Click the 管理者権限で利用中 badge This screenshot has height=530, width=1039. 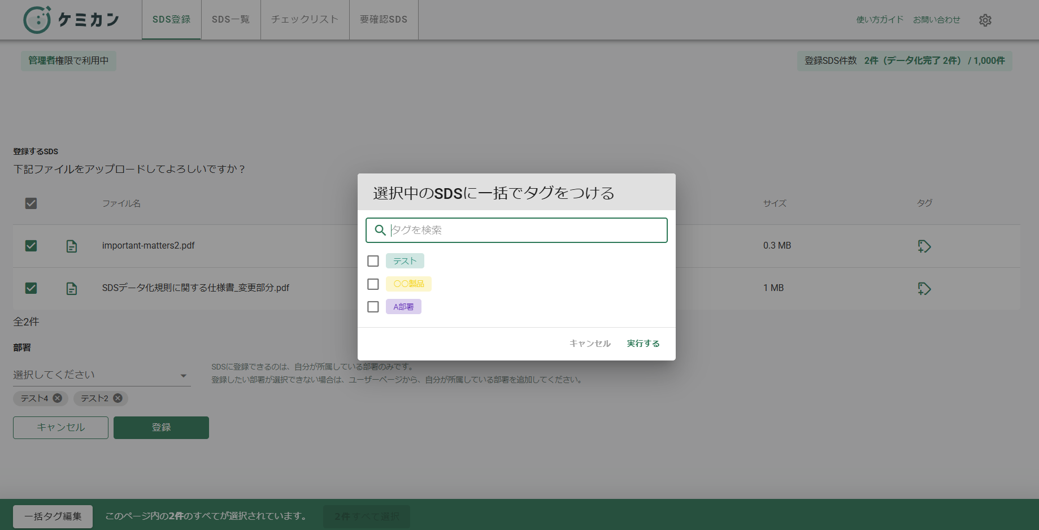pyautogui.click(x=68, y=60)
